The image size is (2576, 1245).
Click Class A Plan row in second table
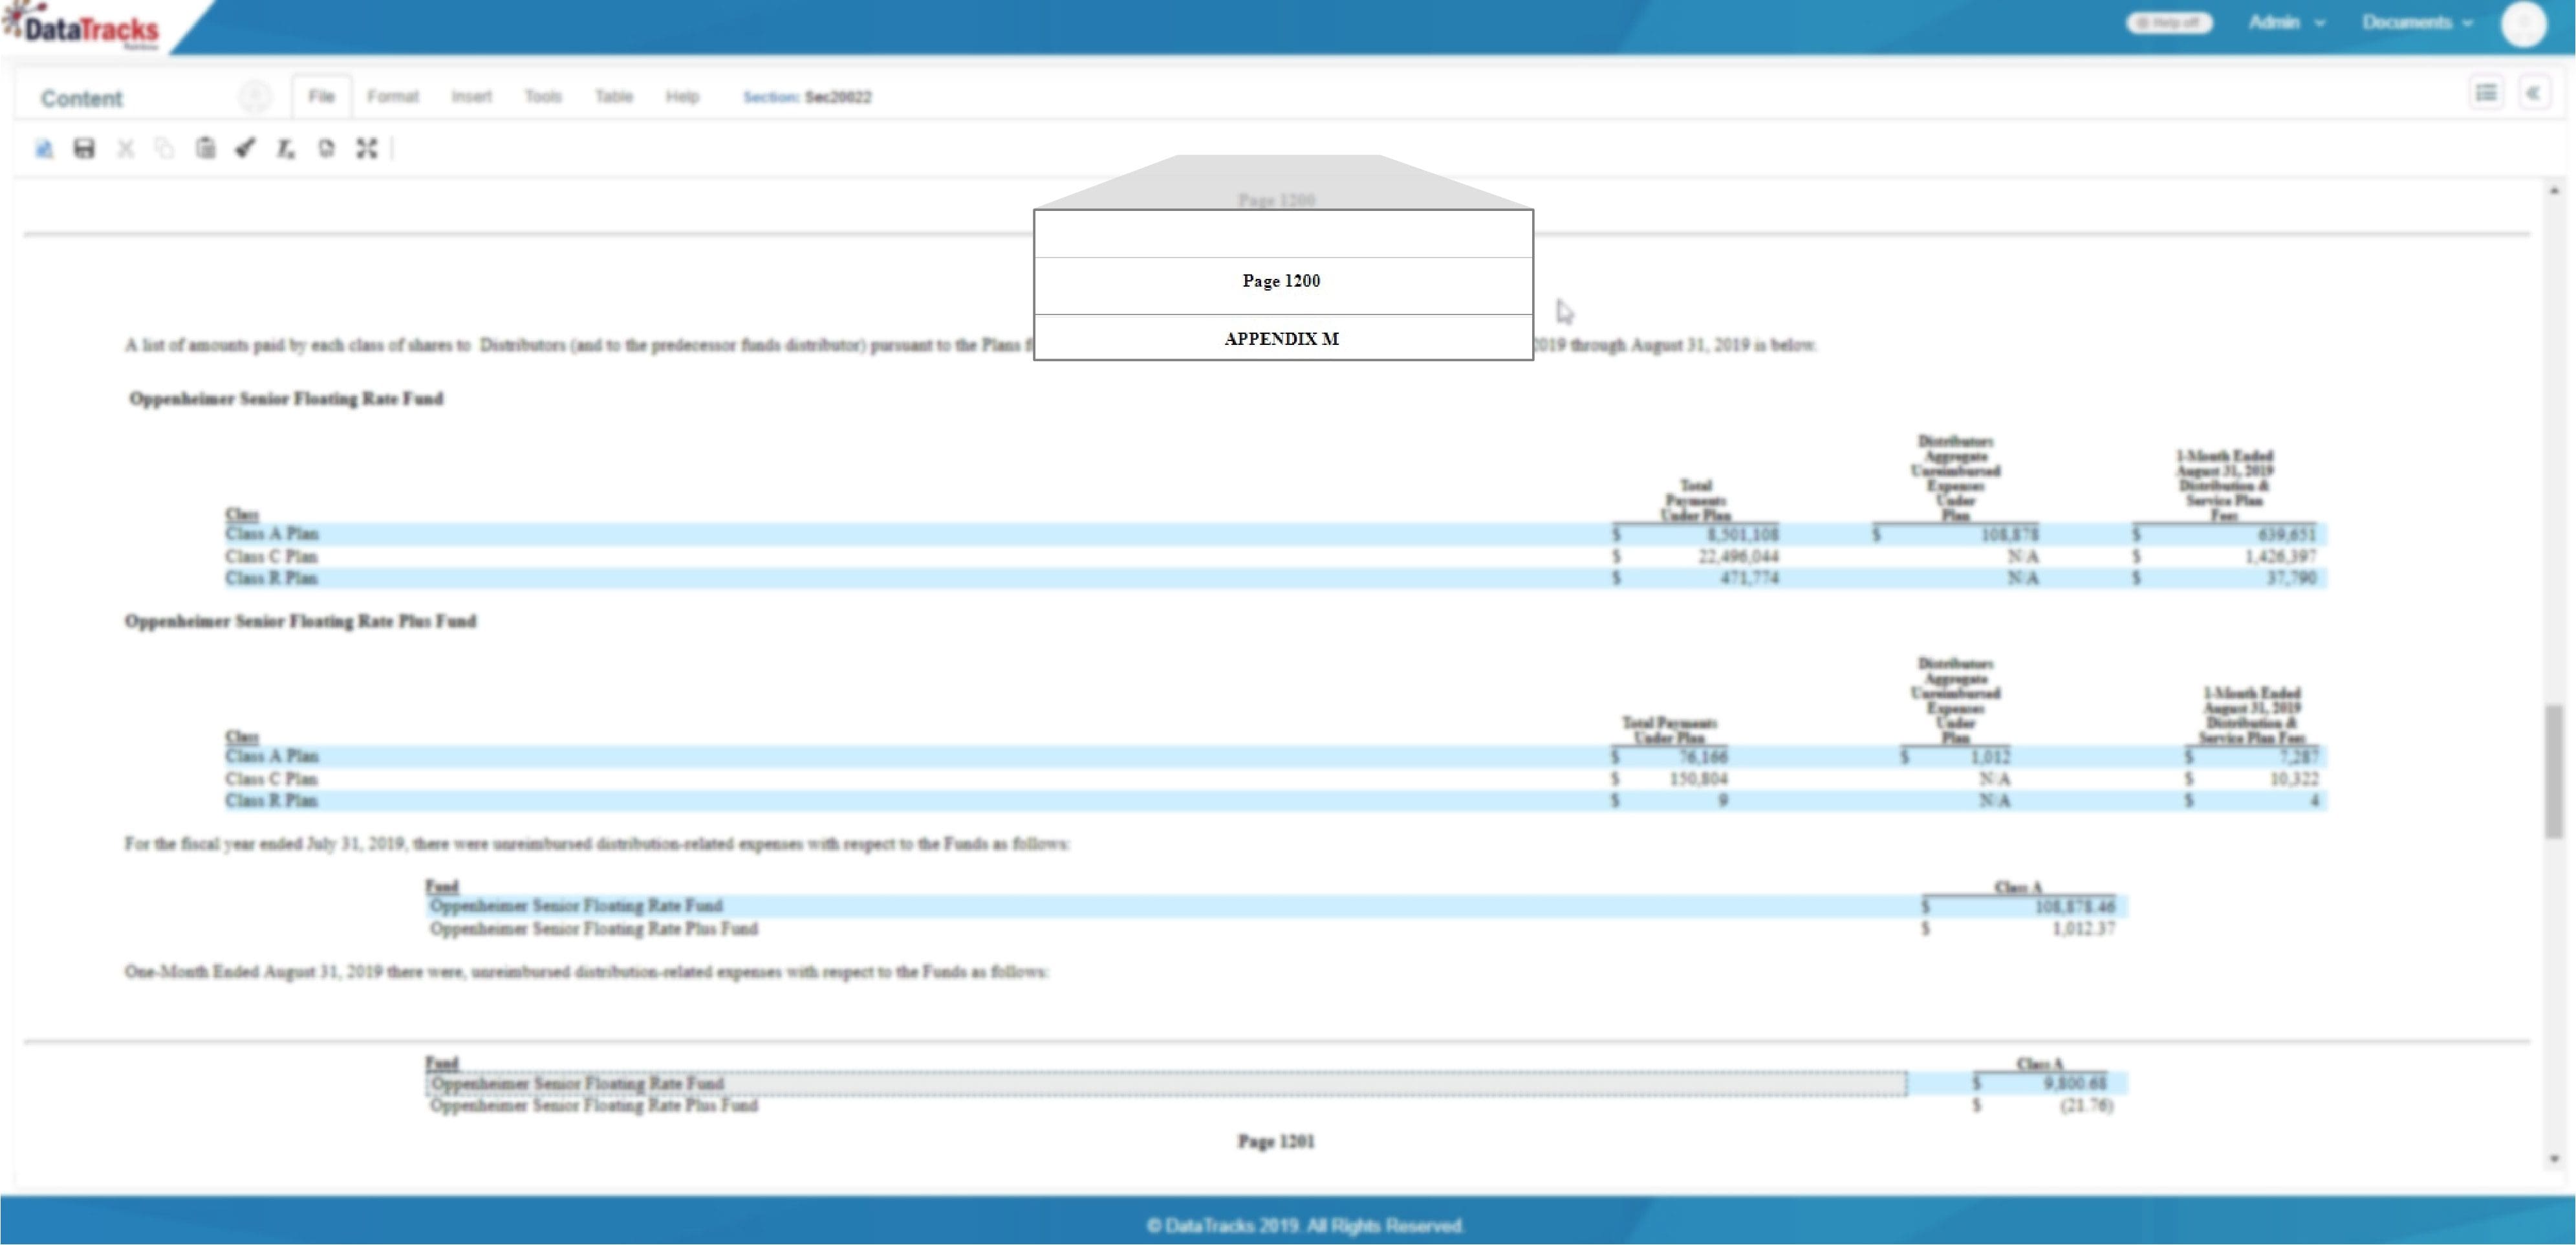coord(1275,756)
